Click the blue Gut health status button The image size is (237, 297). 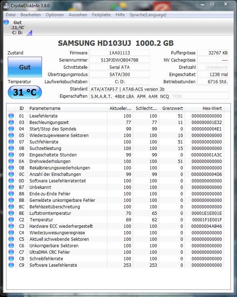click(x=25, y=67)
